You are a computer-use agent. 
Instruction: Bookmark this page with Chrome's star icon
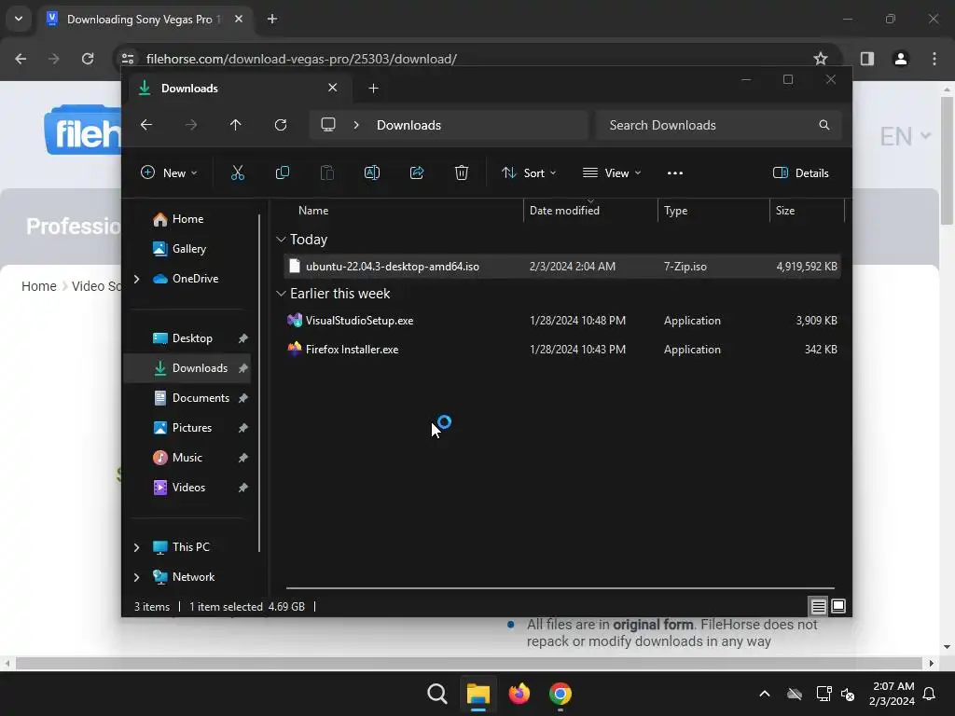(821, 59)
